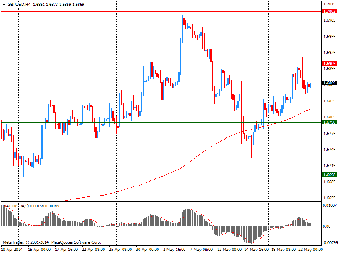The height and width of the screenshot is (253, 338).
Task: Click the 1.6775 value on the price scale
Action: point(330,134)
